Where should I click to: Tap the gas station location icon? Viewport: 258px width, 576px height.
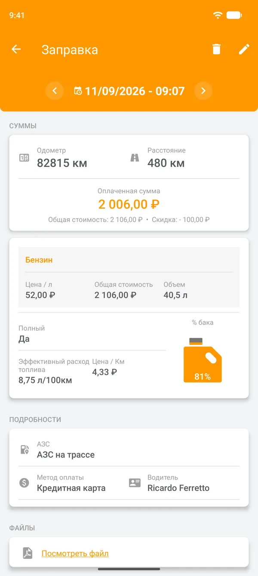(x=24, y=450)
